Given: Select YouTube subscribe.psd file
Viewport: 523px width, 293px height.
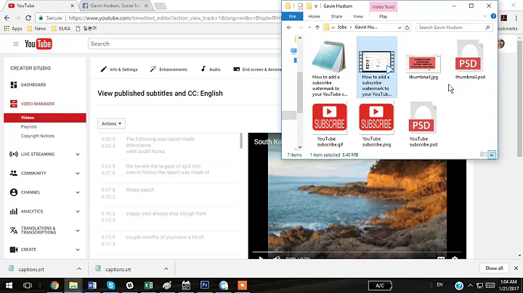Looking at the screenshot, I should point(423,125).
